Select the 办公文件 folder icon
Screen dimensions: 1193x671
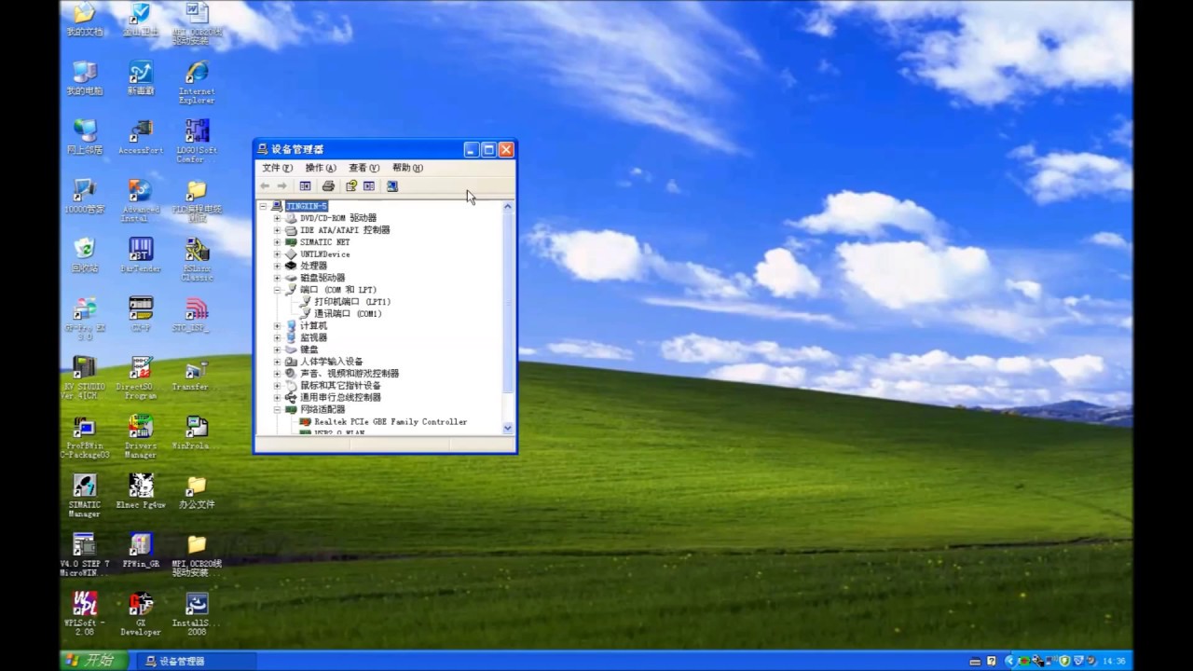tap(197, 492)
